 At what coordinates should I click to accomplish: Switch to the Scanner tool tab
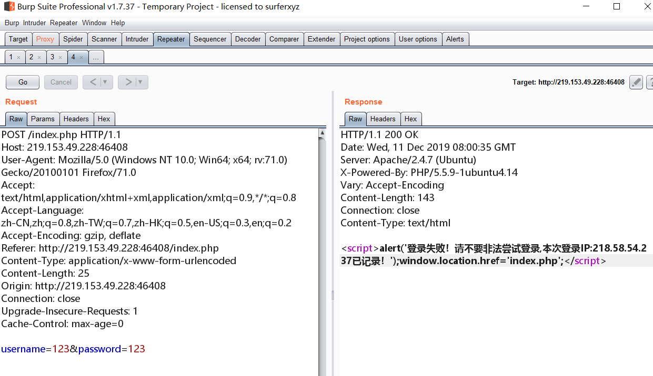click(x=104, y=39)
